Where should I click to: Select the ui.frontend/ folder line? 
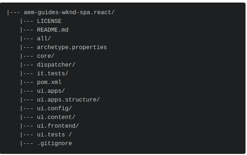click(x=58, y=126)
